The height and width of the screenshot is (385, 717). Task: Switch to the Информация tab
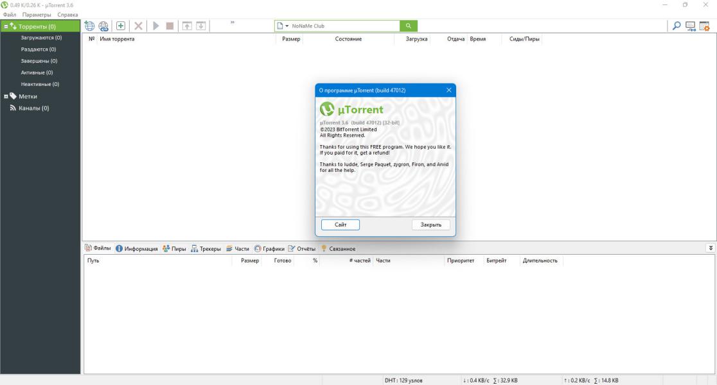(136, 248)
